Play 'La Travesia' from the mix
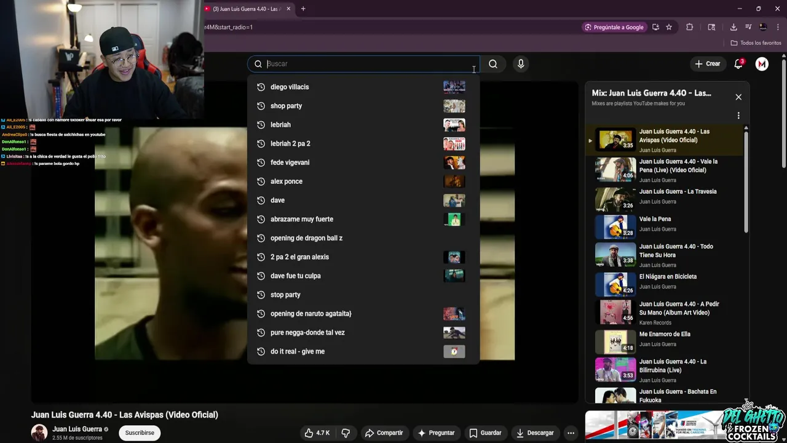 (664, 199)
